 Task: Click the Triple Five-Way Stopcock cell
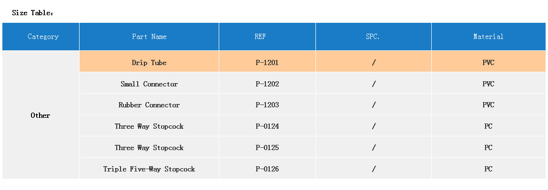(149, 169)
